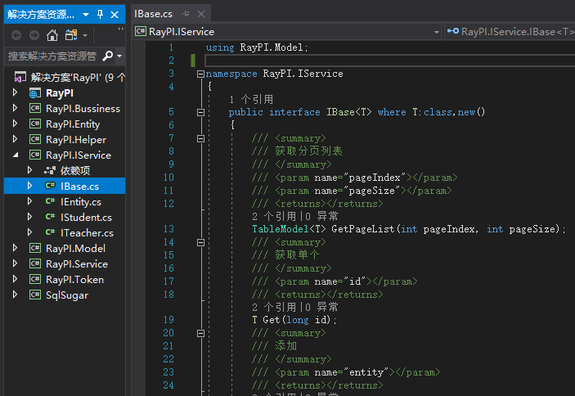Click the RayPI.IService project icon
Viewport: 575px width, 396px height.
(35, 155)
